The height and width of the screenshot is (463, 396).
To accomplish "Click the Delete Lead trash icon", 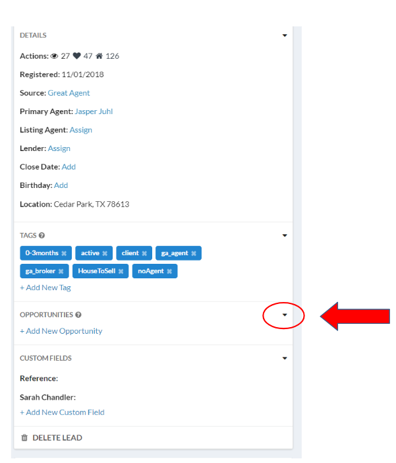I will point(24,438).
